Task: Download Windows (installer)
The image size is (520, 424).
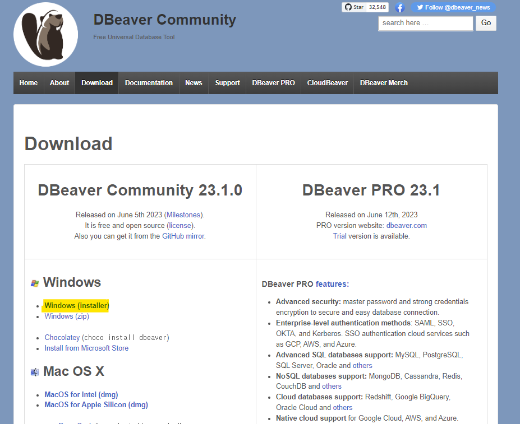Action: coord(77,305)
